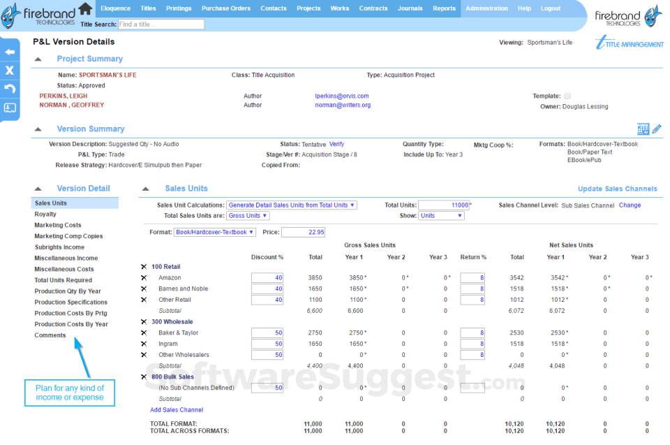This screenshot has height=445, width=670.
Task: Open the Reports menu
Action: [444, 8]
